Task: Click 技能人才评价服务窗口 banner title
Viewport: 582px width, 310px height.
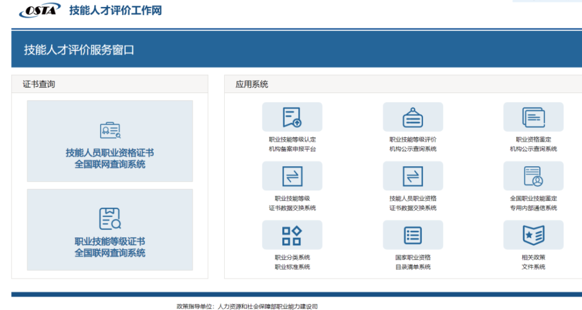Action: pos(79,50)
